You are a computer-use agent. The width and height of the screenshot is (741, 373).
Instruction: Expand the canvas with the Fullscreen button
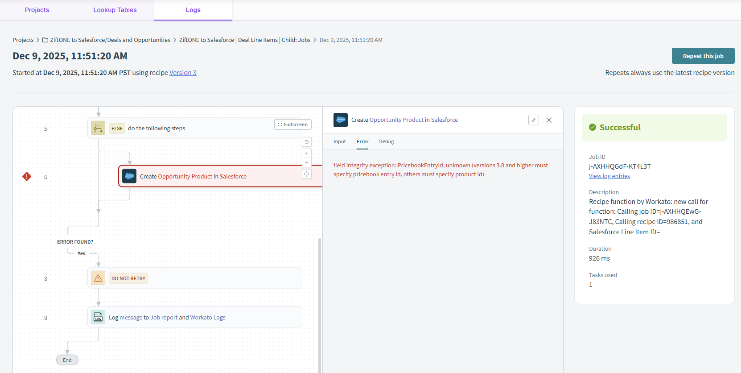pos(293,124)
